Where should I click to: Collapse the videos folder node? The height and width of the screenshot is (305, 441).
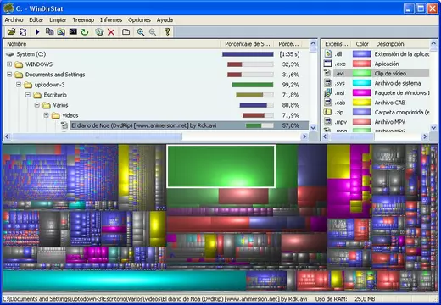point(46,115)
